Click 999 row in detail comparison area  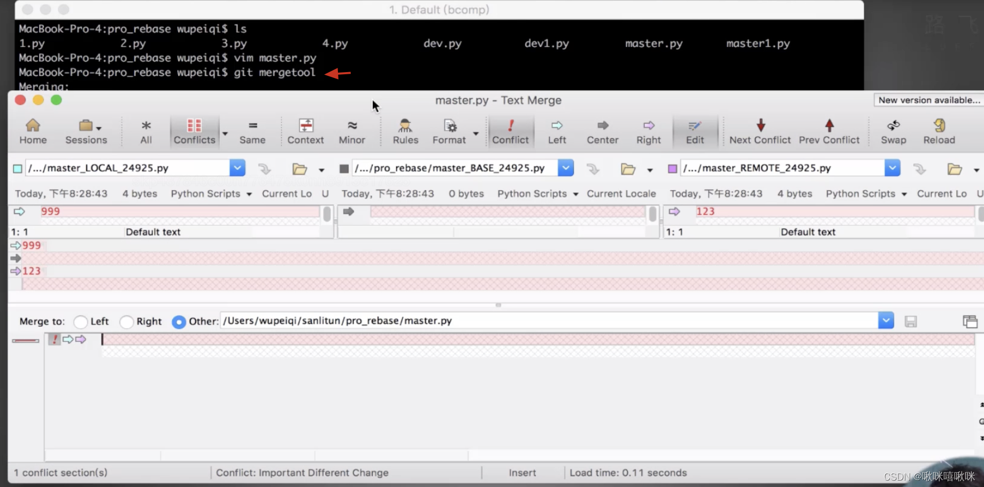[496, 246]
